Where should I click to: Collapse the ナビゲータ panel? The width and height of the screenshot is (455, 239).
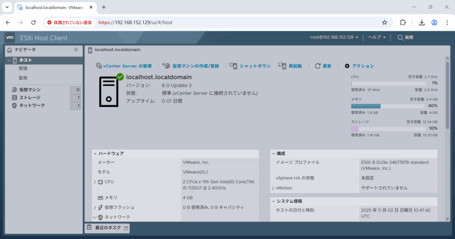coord(76,50)
